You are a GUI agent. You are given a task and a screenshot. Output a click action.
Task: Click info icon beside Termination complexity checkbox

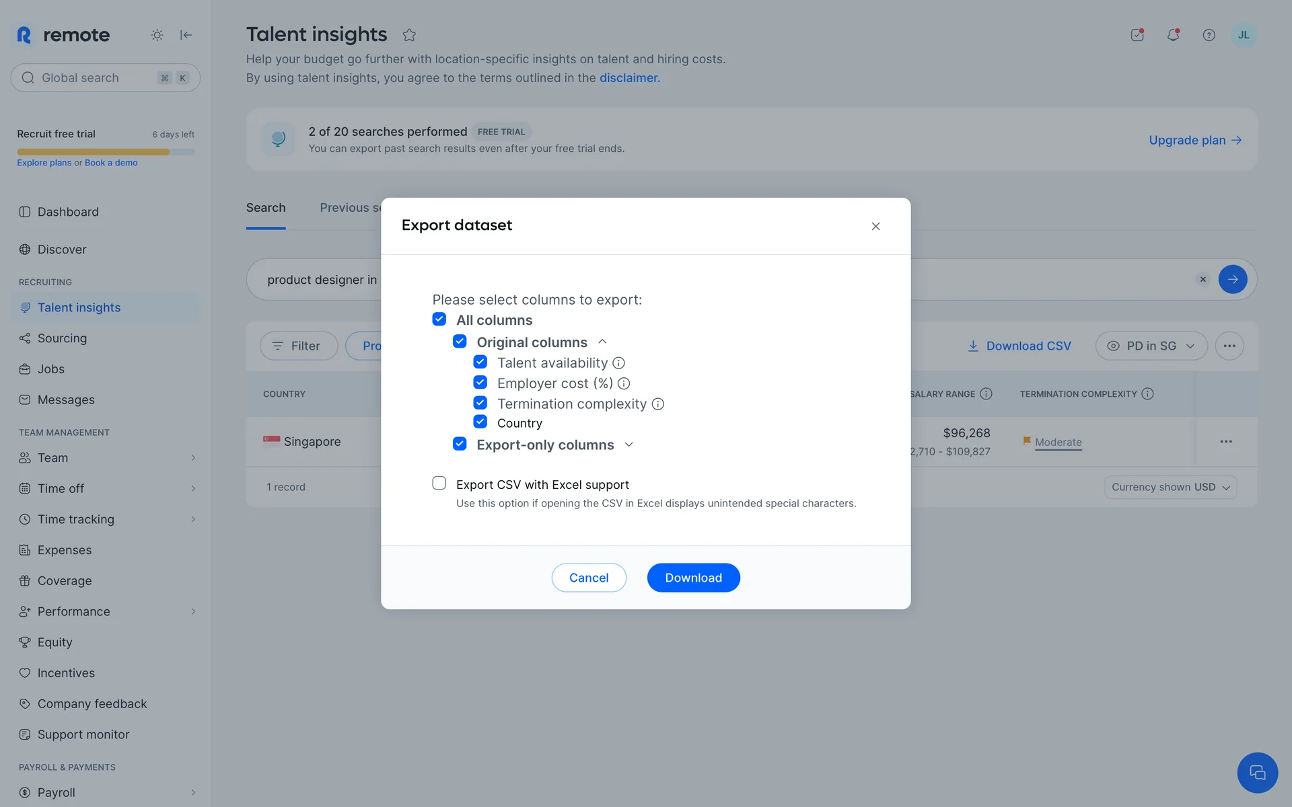(x=658, y=404)
